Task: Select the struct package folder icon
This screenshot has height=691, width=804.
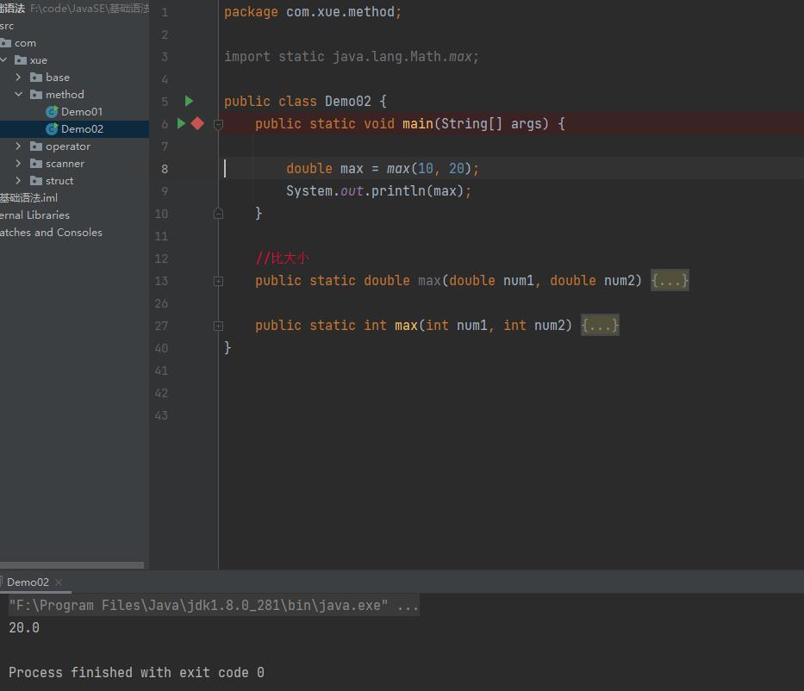Action: point(36,180)
